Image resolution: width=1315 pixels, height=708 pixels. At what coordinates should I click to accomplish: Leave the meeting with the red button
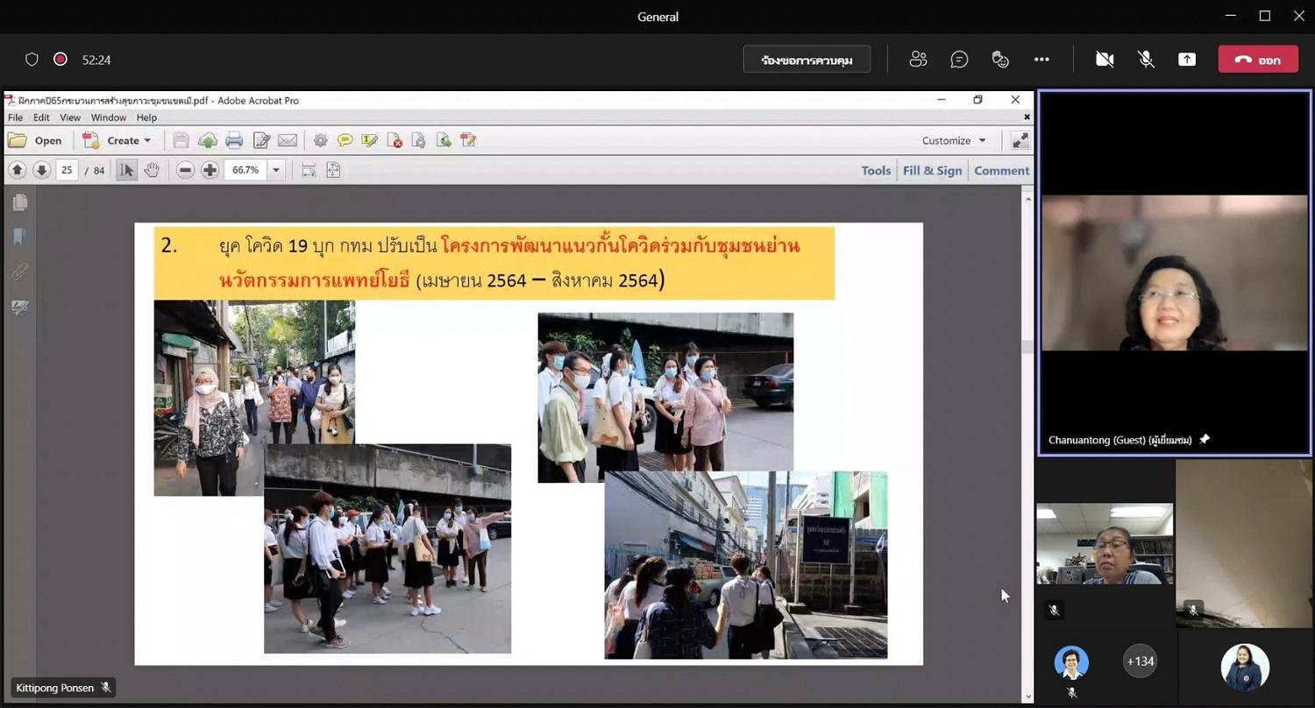pos(1258,60)
